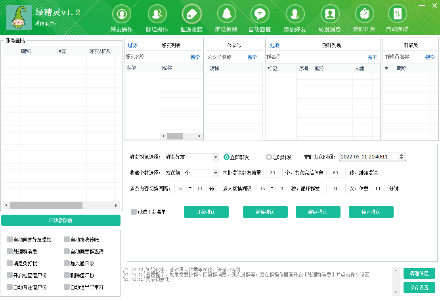The image size is (440, 301).
Task: Expand the 收藏个数选择 dropdown
Action: click(216, 173)
